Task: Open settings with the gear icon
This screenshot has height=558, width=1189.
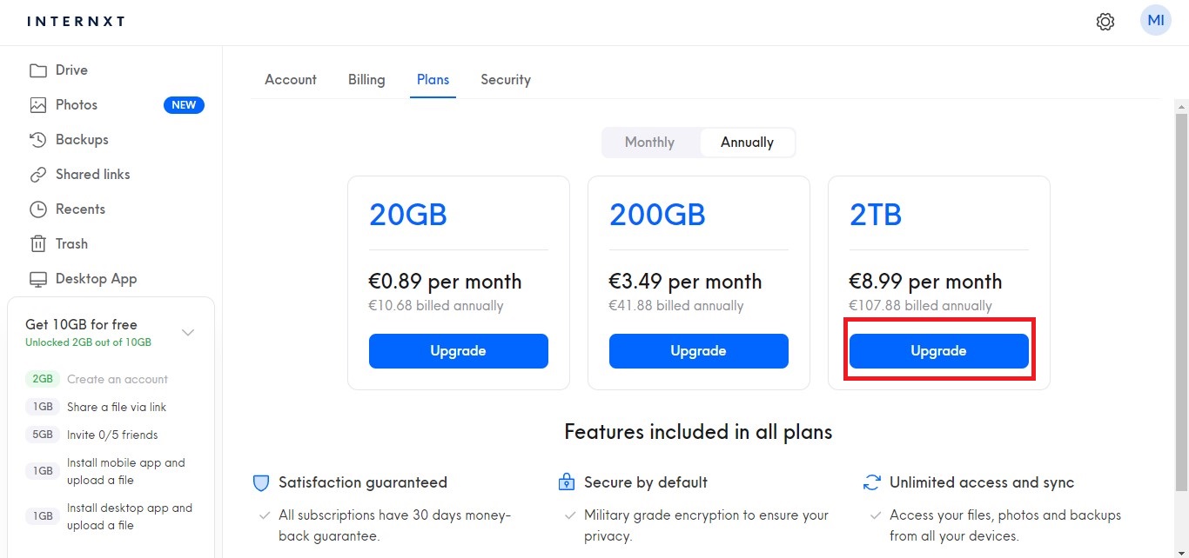Action: pos(1105,22)
